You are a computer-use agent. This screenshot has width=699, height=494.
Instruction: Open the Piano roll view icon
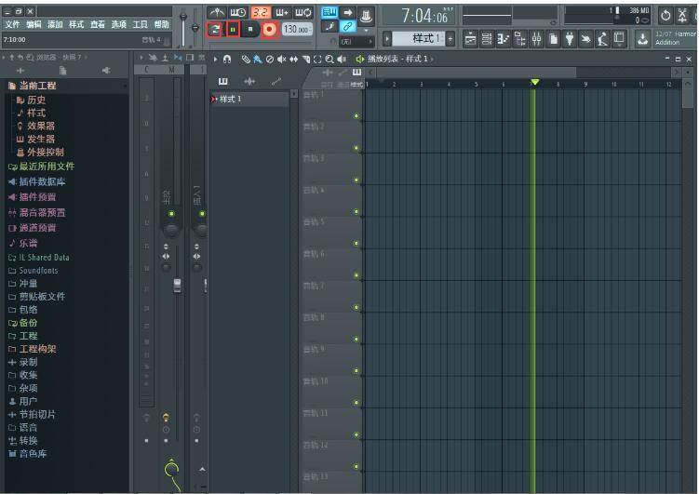pyautogui.click(x=503, y=39)
